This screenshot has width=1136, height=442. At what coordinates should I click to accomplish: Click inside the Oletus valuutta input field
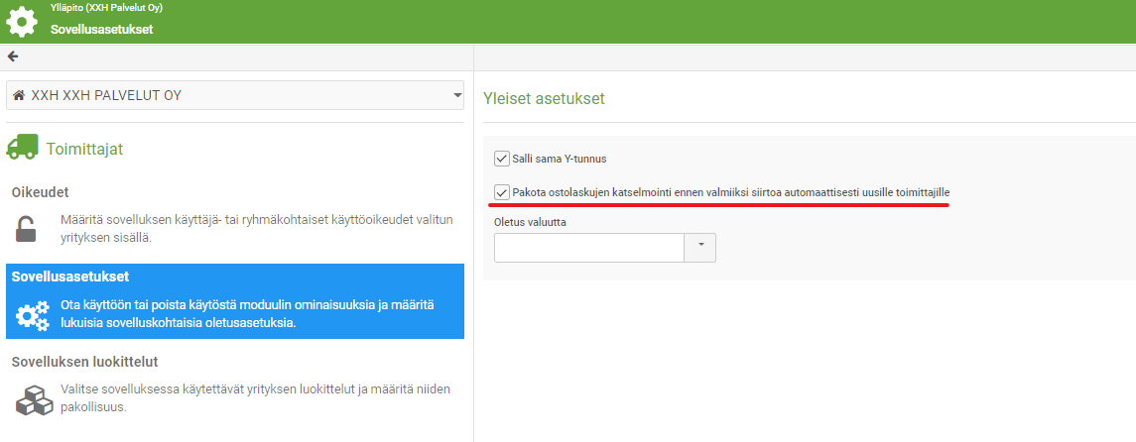589,247
